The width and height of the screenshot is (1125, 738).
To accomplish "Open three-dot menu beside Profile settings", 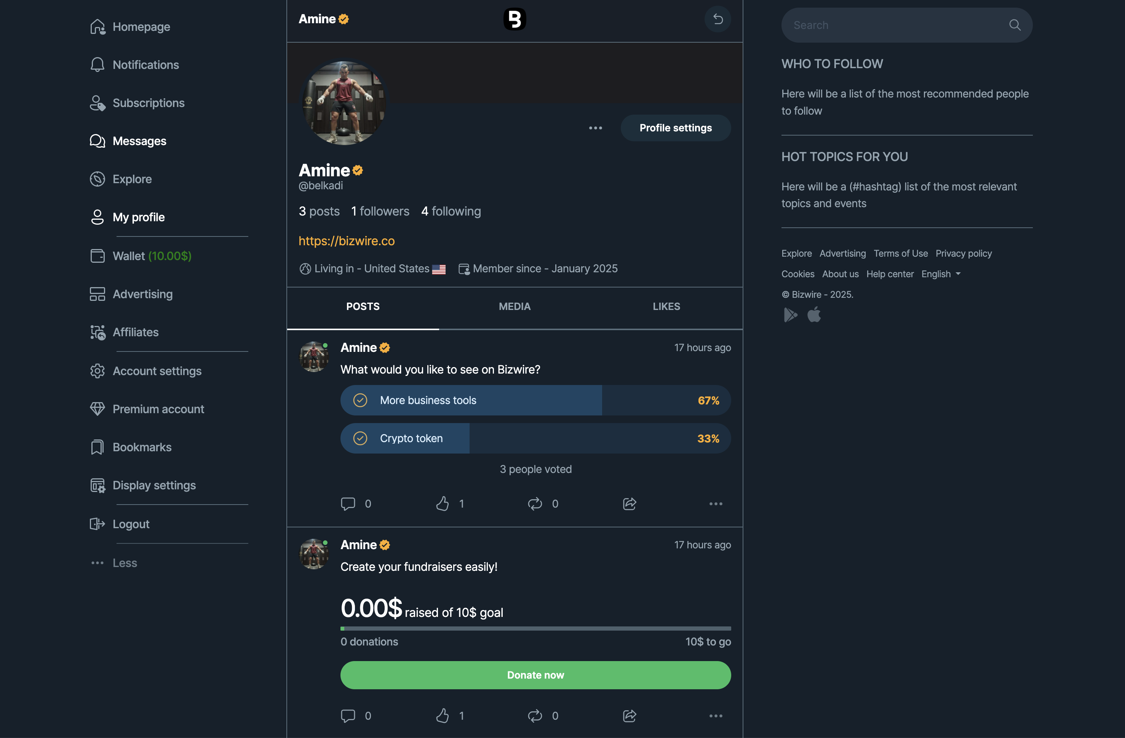I will point(595,128).
